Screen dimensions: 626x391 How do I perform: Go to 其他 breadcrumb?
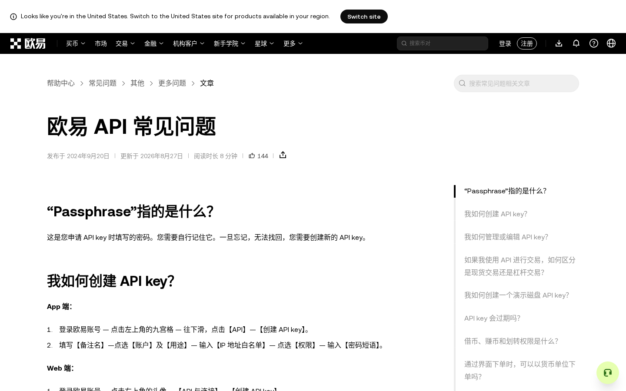(137, 83)
